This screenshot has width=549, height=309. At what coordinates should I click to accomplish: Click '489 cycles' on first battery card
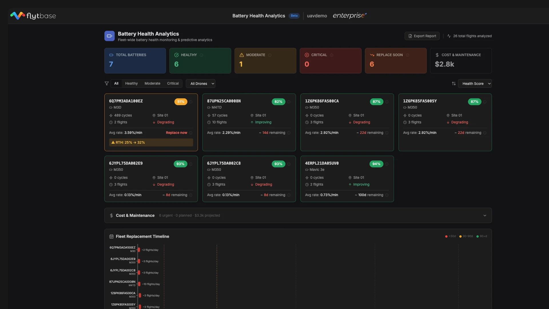[123, 116]
